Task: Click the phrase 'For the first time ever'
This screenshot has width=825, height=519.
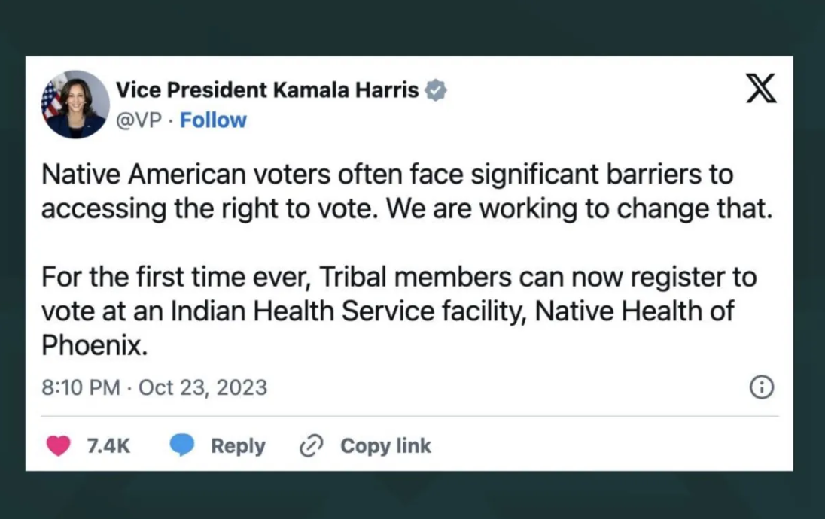Action: [x=175, y=277]
